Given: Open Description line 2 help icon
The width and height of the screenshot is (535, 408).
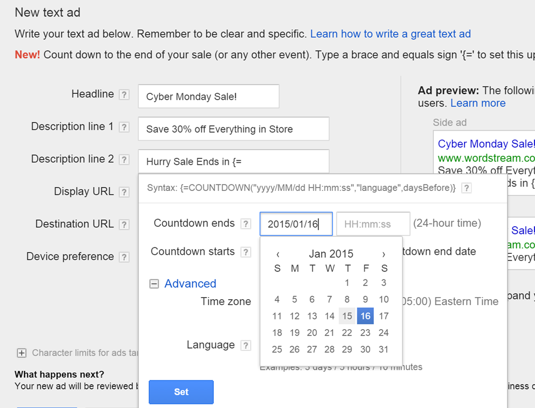Looking at the screenshot, I should [x=124, y=159].
